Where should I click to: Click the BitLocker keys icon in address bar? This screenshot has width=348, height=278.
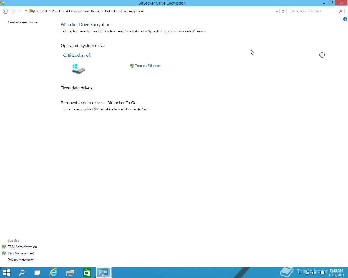point(32,11)
